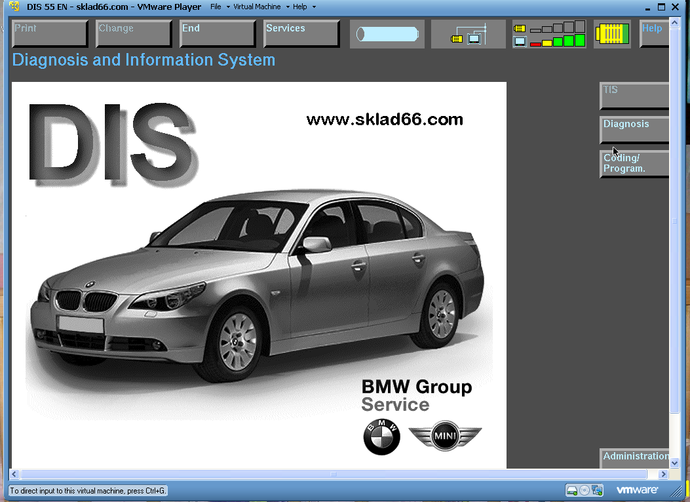
Task: Click the DIS 55 EN window title
Action: click(114, 7)
